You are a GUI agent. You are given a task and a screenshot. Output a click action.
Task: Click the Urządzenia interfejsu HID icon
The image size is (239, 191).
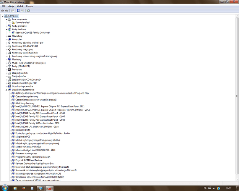click(x=10, y=83)
